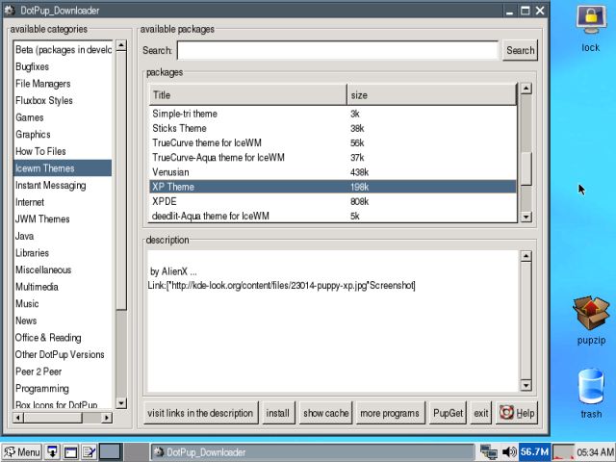Click the exit button
The image size is (616, 462).
[x=481, y=413]
